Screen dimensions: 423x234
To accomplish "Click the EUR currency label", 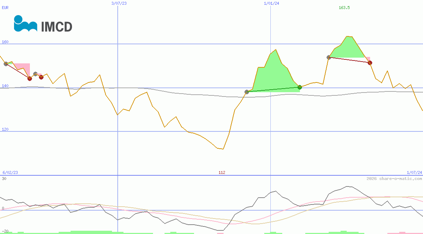I will tap(5, 8).
